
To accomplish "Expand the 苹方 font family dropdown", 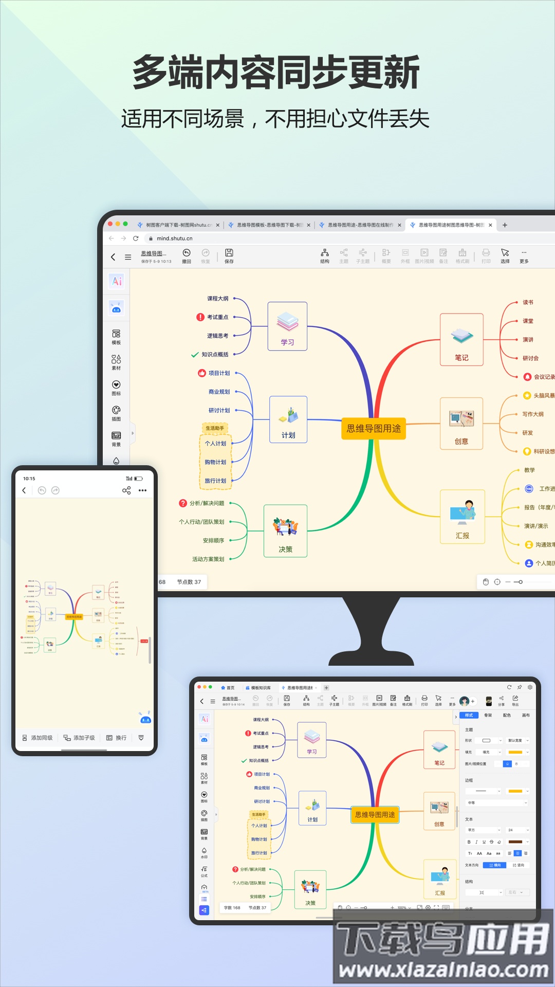I will (x=483, y=830).
